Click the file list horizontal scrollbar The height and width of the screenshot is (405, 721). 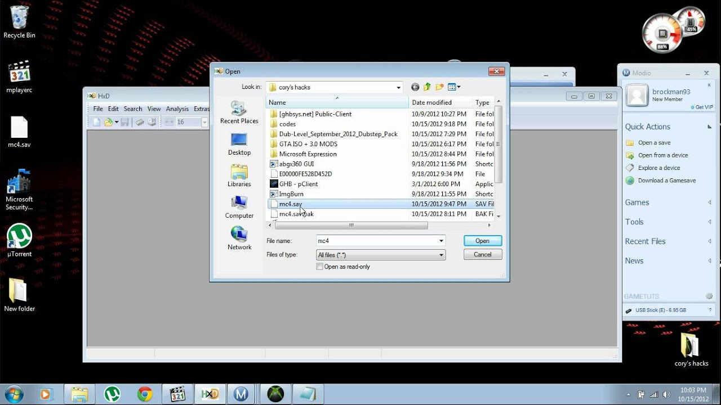pos(351,225)
